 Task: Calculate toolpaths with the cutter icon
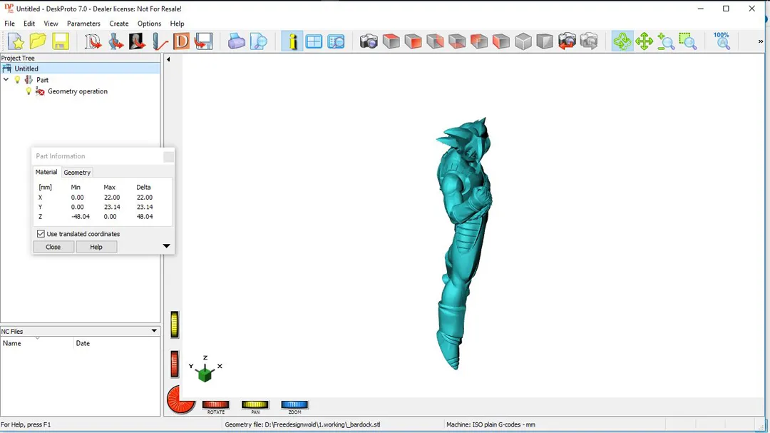click(x=159, y=41)
